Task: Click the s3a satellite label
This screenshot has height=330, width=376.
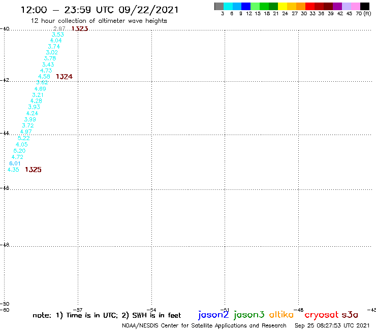Action: pyautogui.click(x=350, y=315)
